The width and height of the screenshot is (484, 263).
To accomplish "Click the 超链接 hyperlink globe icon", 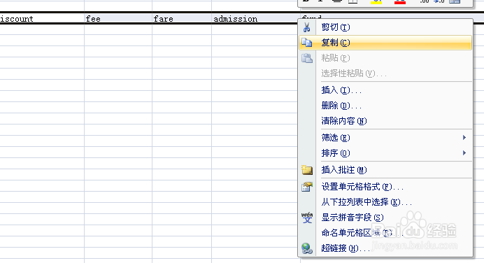I will 307,248.
